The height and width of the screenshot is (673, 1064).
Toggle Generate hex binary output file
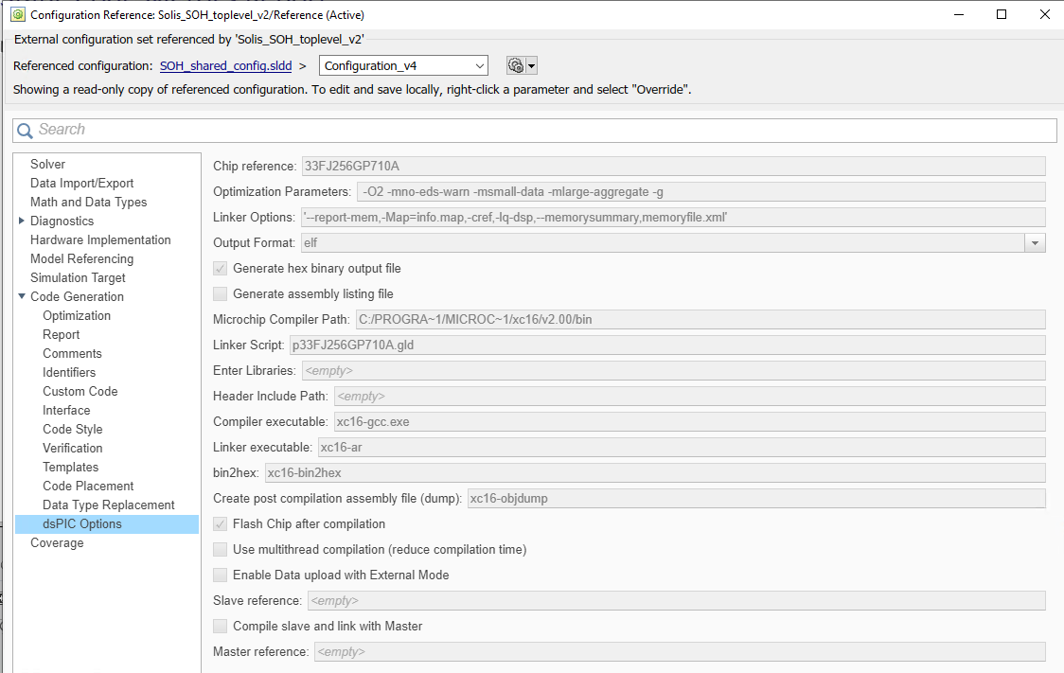[x=221, y=269]
